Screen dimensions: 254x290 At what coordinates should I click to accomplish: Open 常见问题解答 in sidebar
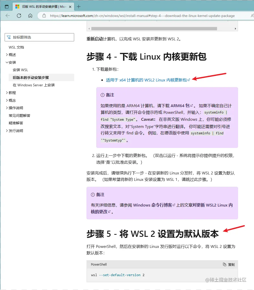coord(19,116)
